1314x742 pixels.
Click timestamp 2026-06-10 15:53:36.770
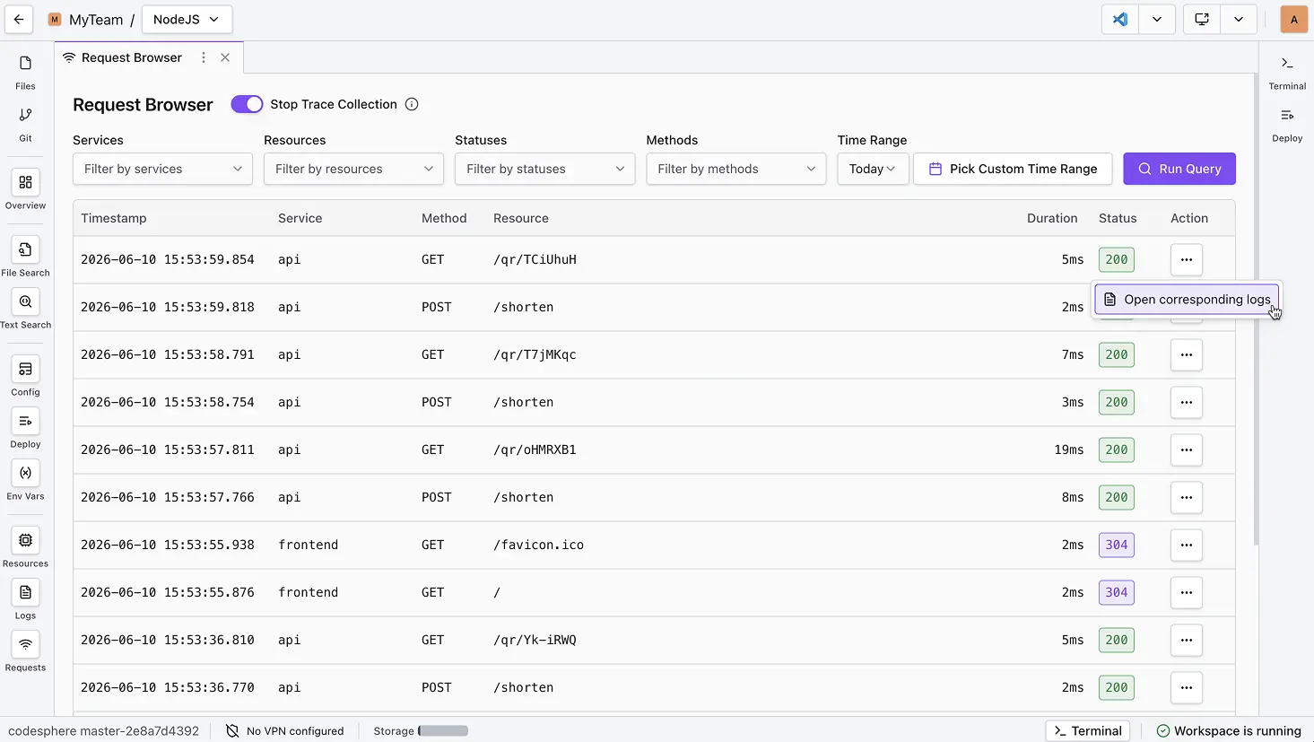pyautogui.click(x=168, y=687)
